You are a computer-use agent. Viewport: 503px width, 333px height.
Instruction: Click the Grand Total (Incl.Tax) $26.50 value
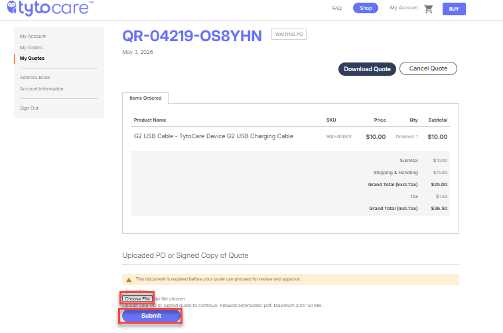pyautogui.click(x=439, y=209)
